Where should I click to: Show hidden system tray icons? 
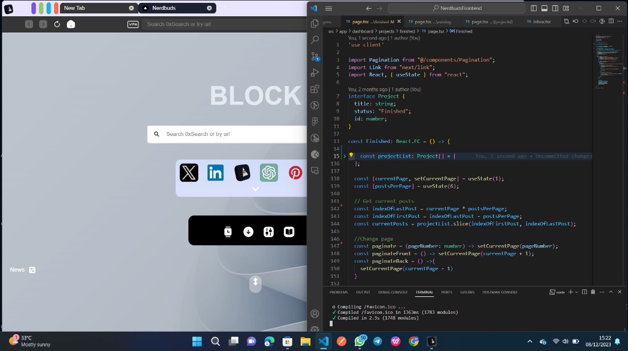tap(530, 341)
